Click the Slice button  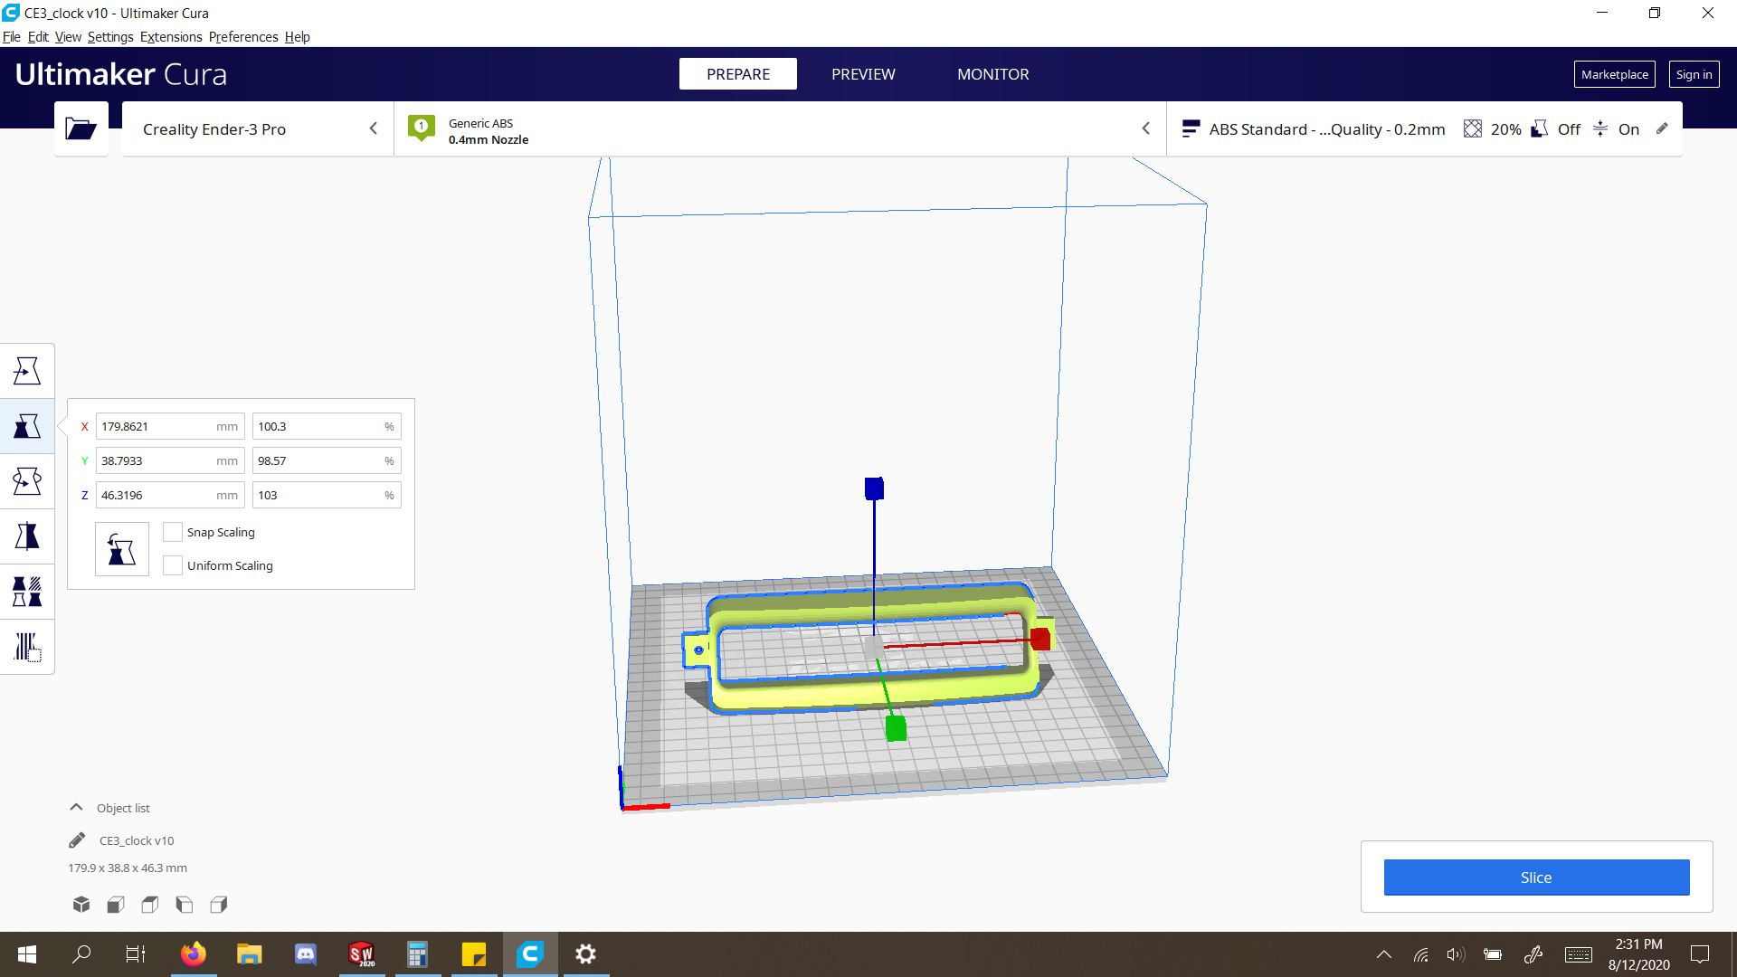coord(1536,877)
